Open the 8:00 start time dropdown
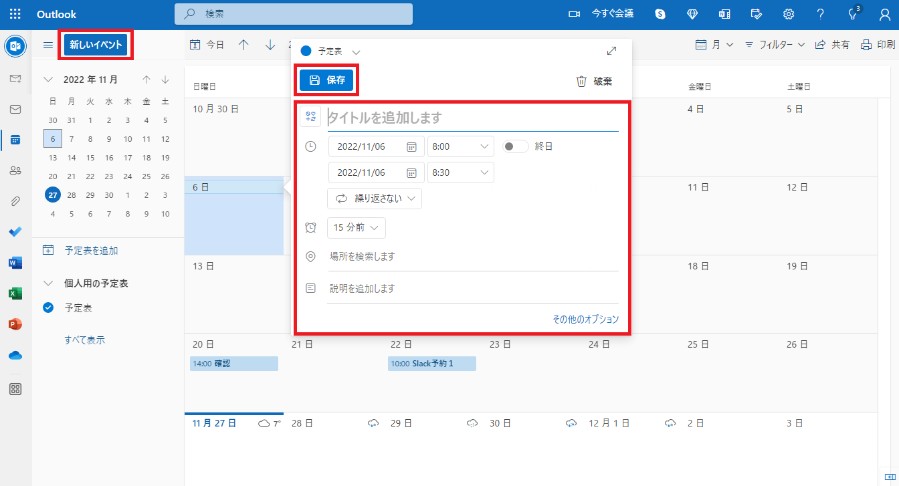The height and width of the screenshot is (486, 899). (460, 146)
